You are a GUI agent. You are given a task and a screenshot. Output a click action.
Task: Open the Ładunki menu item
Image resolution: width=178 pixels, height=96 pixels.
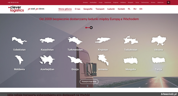(x=111, y=9)
